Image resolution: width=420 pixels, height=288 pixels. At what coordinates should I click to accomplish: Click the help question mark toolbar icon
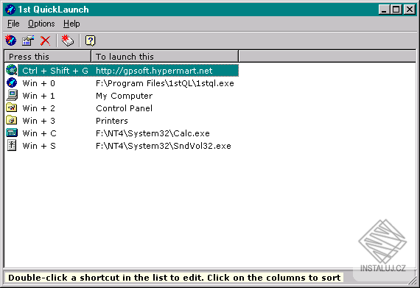point(91,41)
